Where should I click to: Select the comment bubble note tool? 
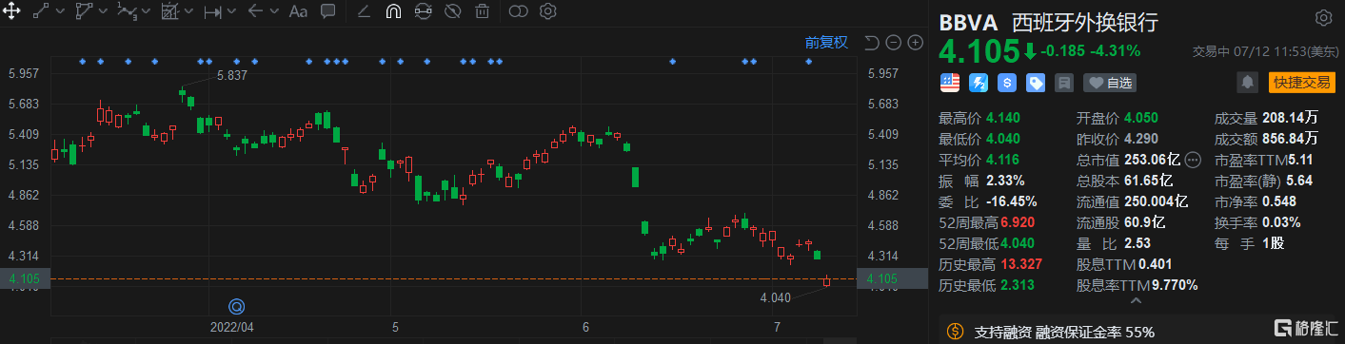coord(328,12)
